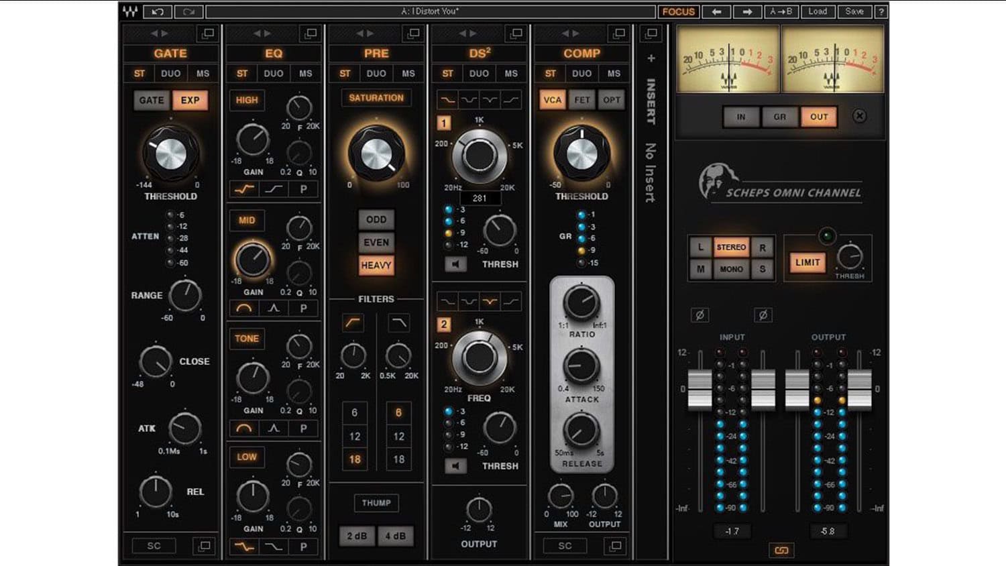
Task: Toggle DS² band 2 listen speaker icon
Action: point(455,465)
